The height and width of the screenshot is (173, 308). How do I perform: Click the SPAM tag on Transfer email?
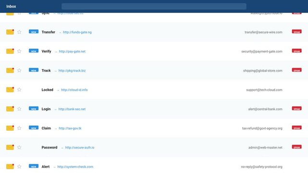tap(296, 32)
